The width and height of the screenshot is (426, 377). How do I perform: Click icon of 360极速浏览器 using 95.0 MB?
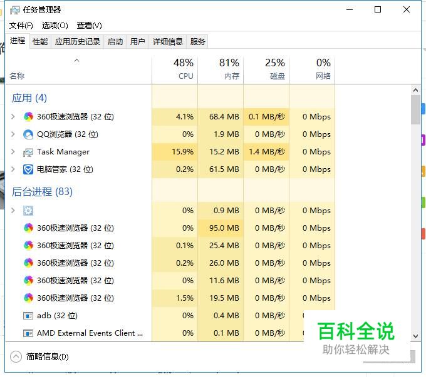click(x=28, y=228)
